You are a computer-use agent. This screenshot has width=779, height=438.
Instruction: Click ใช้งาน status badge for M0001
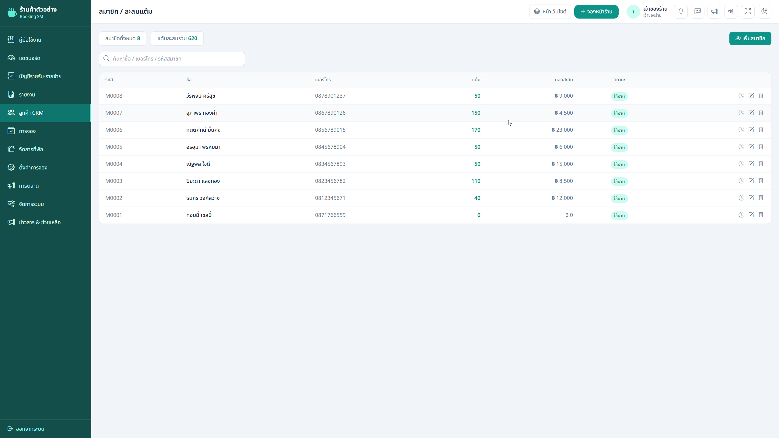tap(619, 215)
